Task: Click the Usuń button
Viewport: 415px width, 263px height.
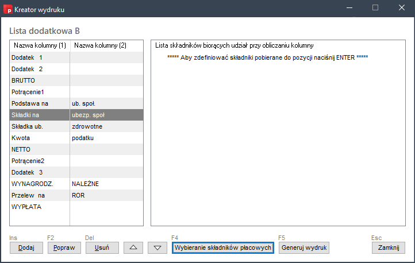Action: [x=102, y=247]
